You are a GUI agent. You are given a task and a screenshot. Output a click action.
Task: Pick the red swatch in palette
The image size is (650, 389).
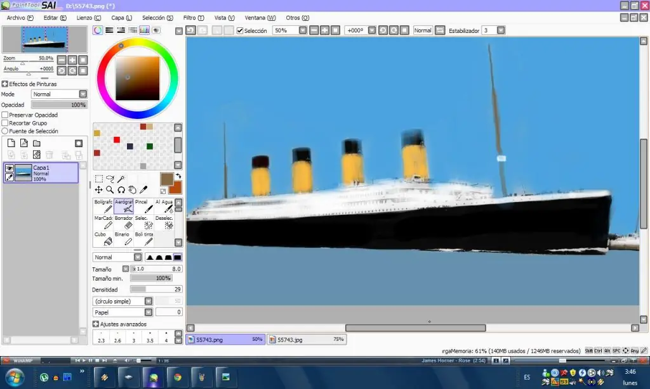tap(117, 140)
